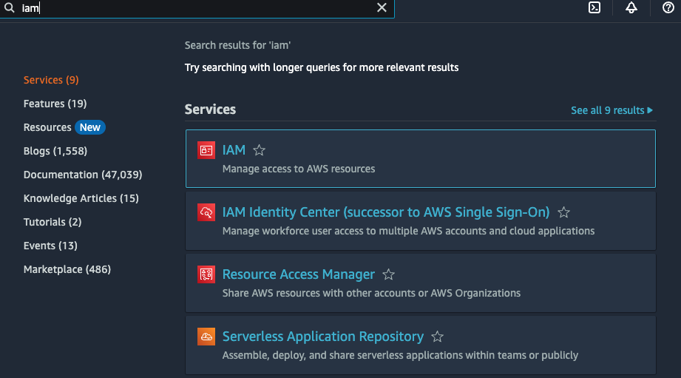Favorite IAM Identity Center with star

coord(563,212)
